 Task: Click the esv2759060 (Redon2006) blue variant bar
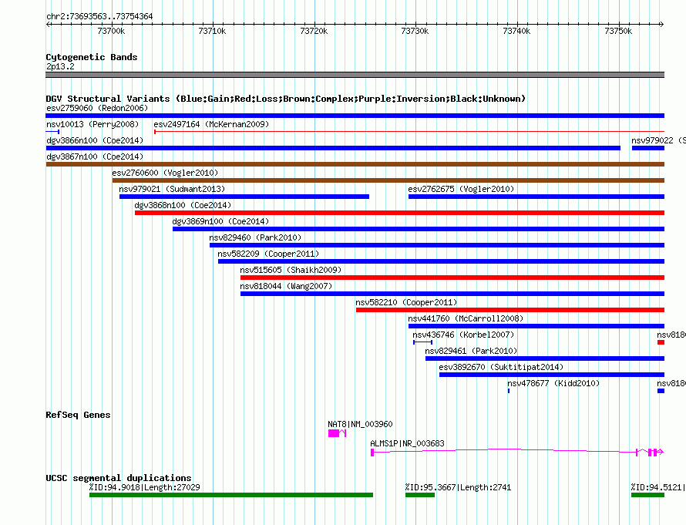pos(355,116)
